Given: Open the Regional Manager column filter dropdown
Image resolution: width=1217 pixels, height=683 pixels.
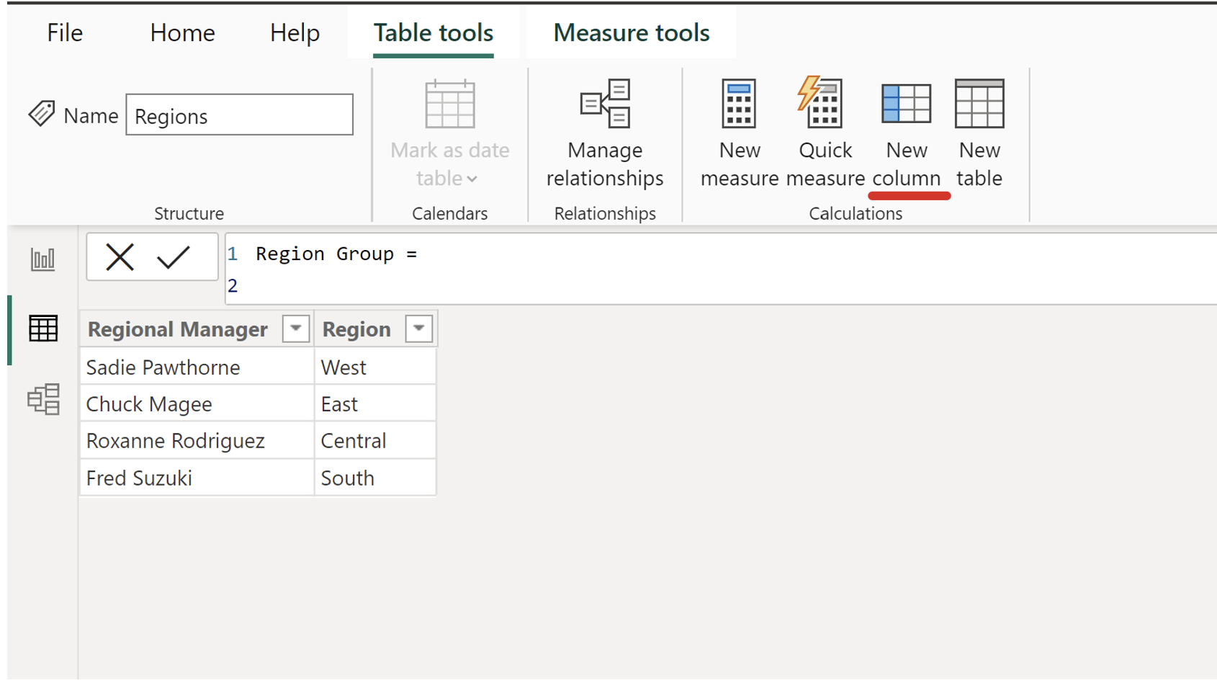Looking at the screenshot, I should (x=295, y=329).
